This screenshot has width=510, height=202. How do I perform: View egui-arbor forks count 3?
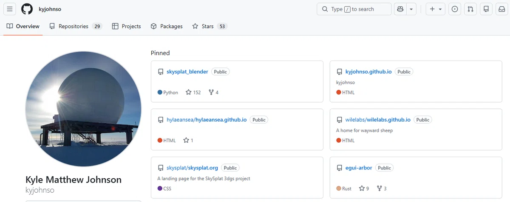(382, 188)
